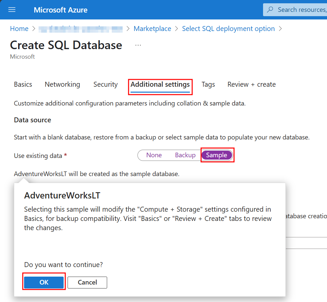Open the hamburger portal menu
This screenshot has height=302, width=327.
click(x=12, y=10)
